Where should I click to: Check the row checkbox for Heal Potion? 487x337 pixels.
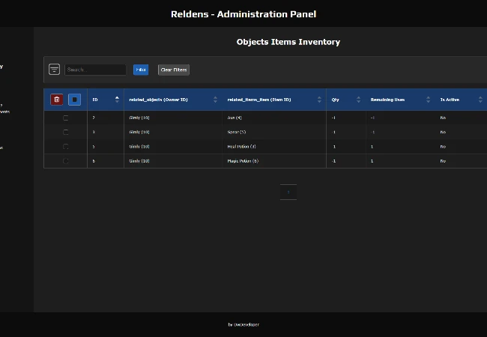65,147
